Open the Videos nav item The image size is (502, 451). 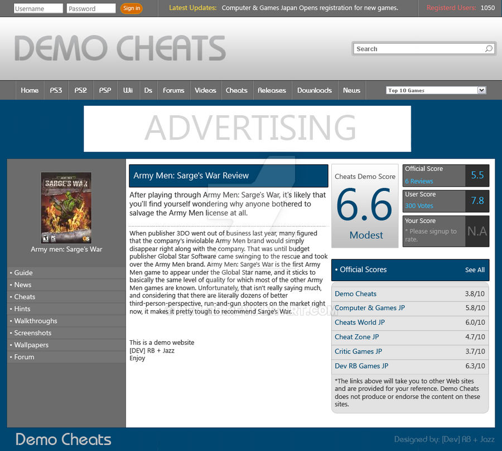[x=205, y=90]
